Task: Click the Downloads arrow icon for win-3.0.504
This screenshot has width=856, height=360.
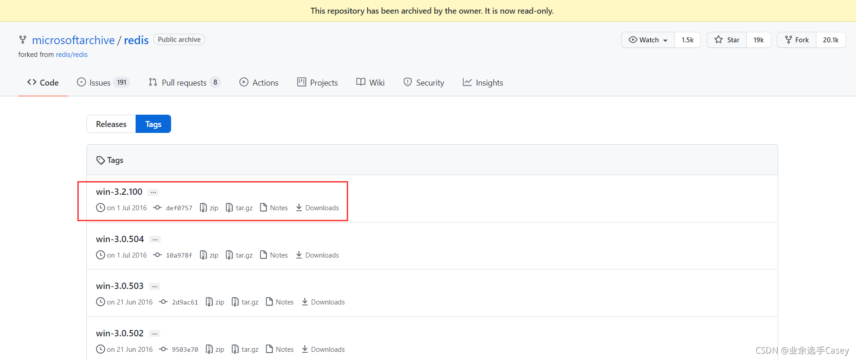Action: (x=299, y=255)
